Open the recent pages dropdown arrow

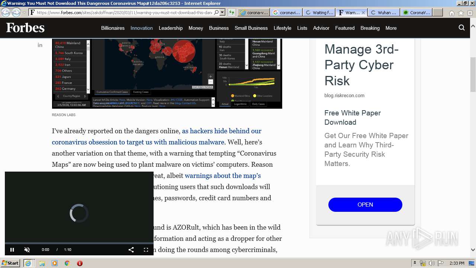click(x=24, y=13)
